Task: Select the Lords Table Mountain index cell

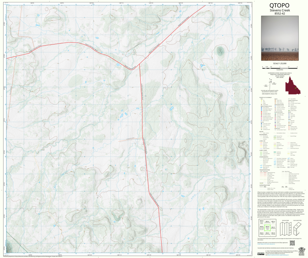Action: point(261,228)
